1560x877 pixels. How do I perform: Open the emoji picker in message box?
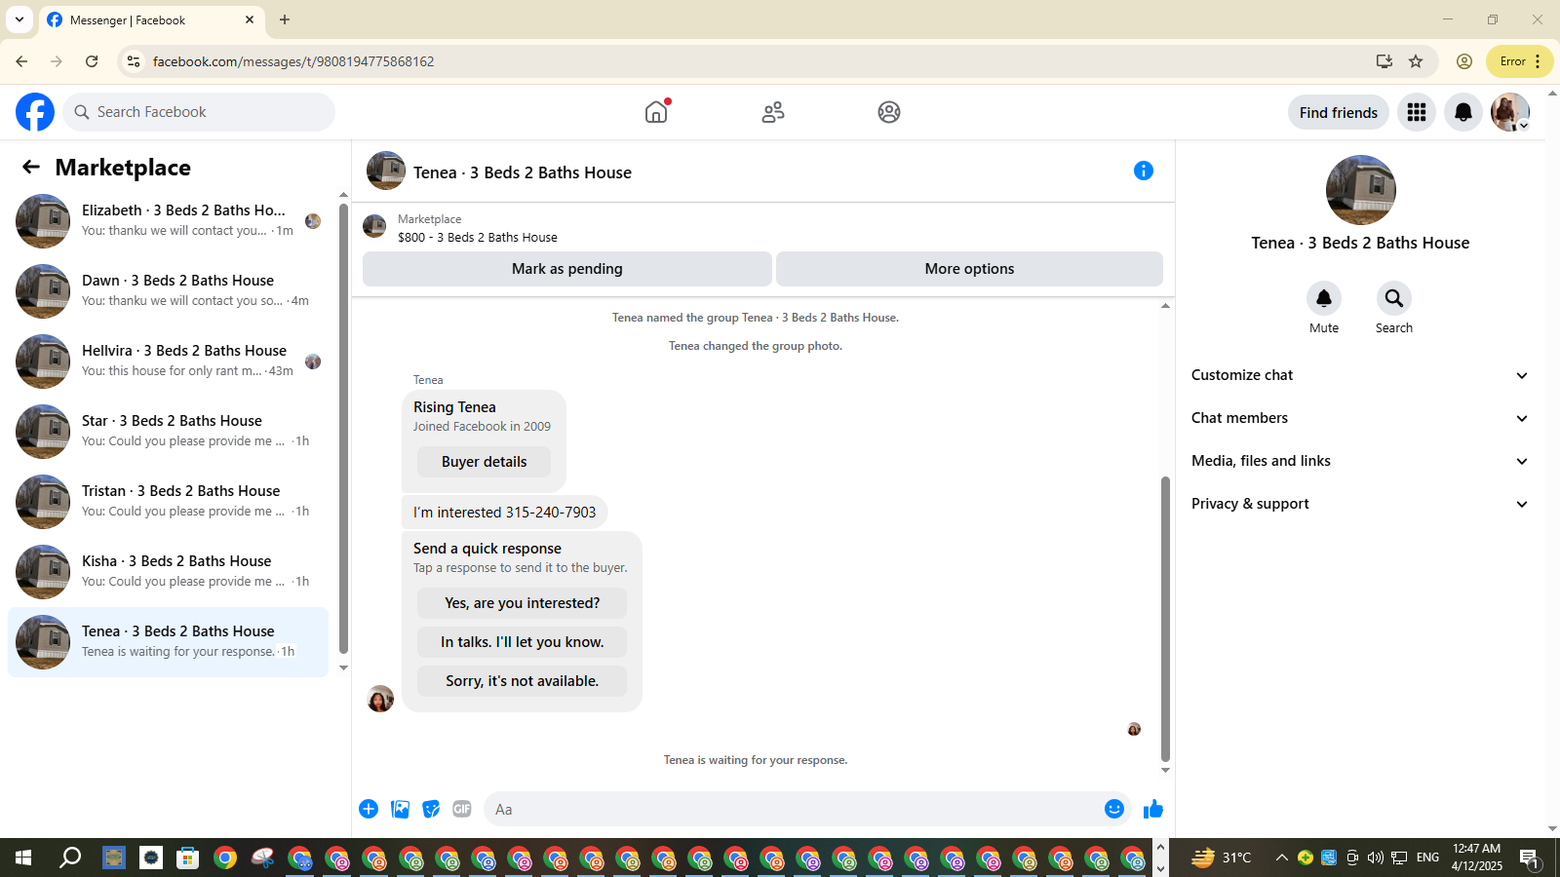(1114, 809)
